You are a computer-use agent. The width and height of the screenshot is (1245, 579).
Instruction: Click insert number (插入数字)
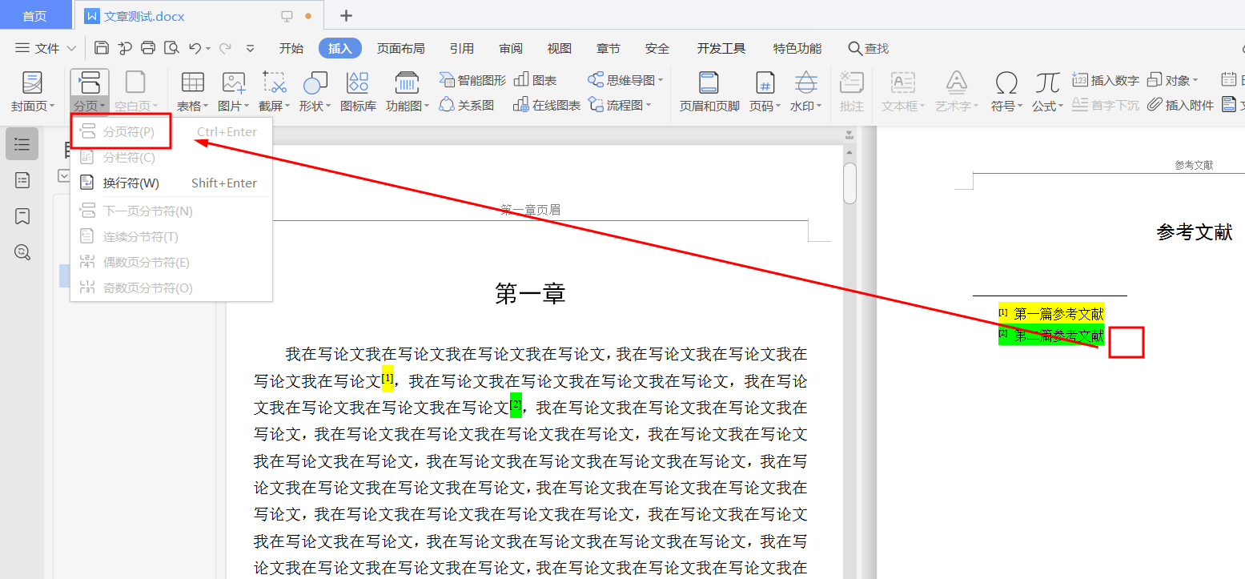click(1106, 80)
